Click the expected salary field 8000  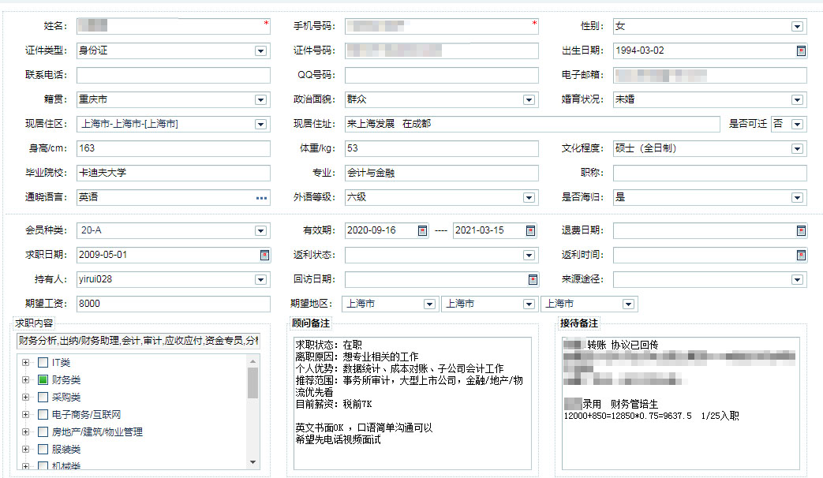pyautogui.click(x=174, y=304)
